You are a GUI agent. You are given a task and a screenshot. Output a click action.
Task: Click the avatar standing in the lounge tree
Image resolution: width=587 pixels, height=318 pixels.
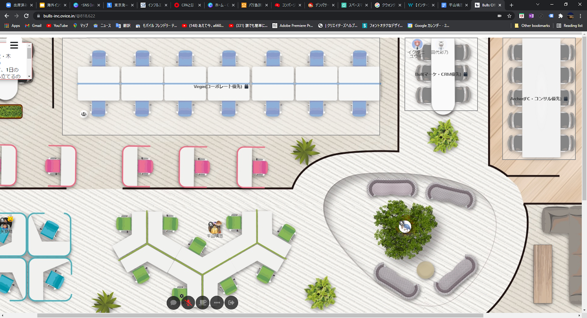pyautogui.click(x=405, y=226)
